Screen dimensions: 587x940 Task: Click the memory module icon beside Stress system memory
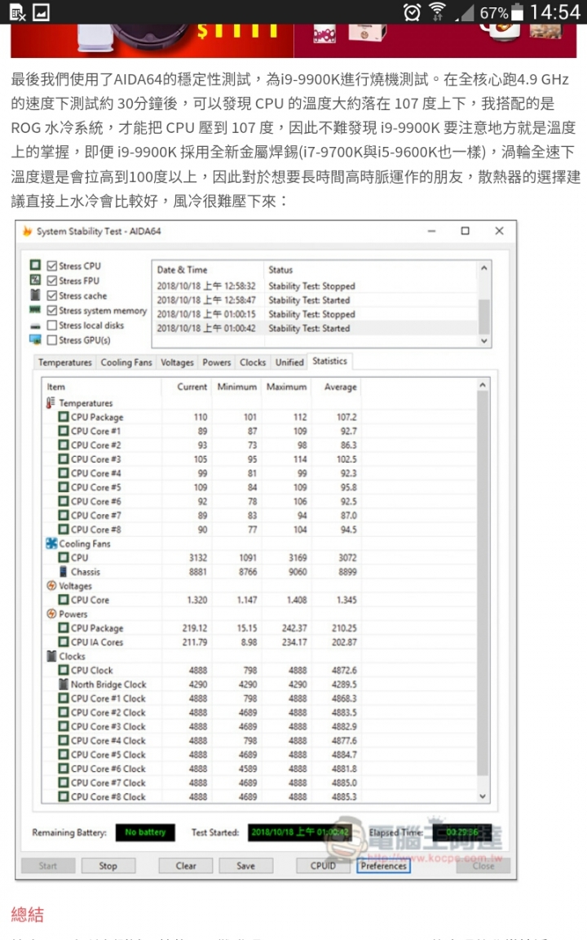[x=35, y=310]
